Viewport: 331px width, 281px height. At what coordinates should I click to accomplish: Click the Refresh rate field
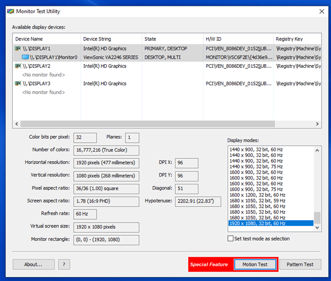pyautogui.click(x=85, y=214)
